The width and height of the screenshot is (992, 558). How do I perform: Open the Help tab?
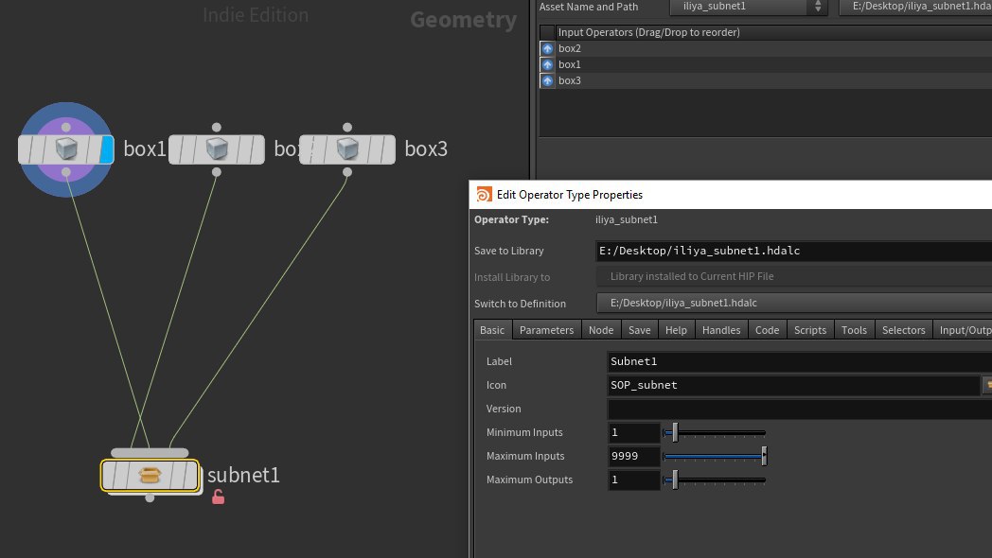pyautogui.click(x=676, y=330)
